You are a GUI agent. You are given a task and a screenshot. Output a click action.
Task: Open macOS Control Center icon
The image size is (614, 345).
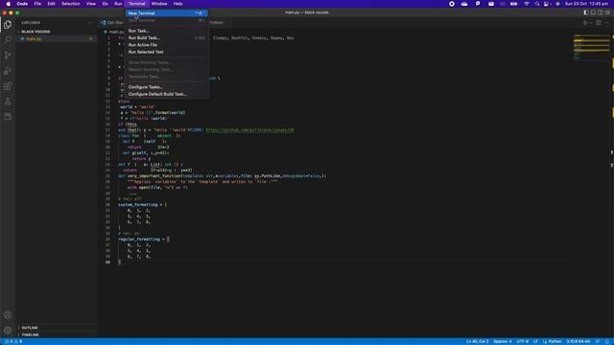coord(547,4)
